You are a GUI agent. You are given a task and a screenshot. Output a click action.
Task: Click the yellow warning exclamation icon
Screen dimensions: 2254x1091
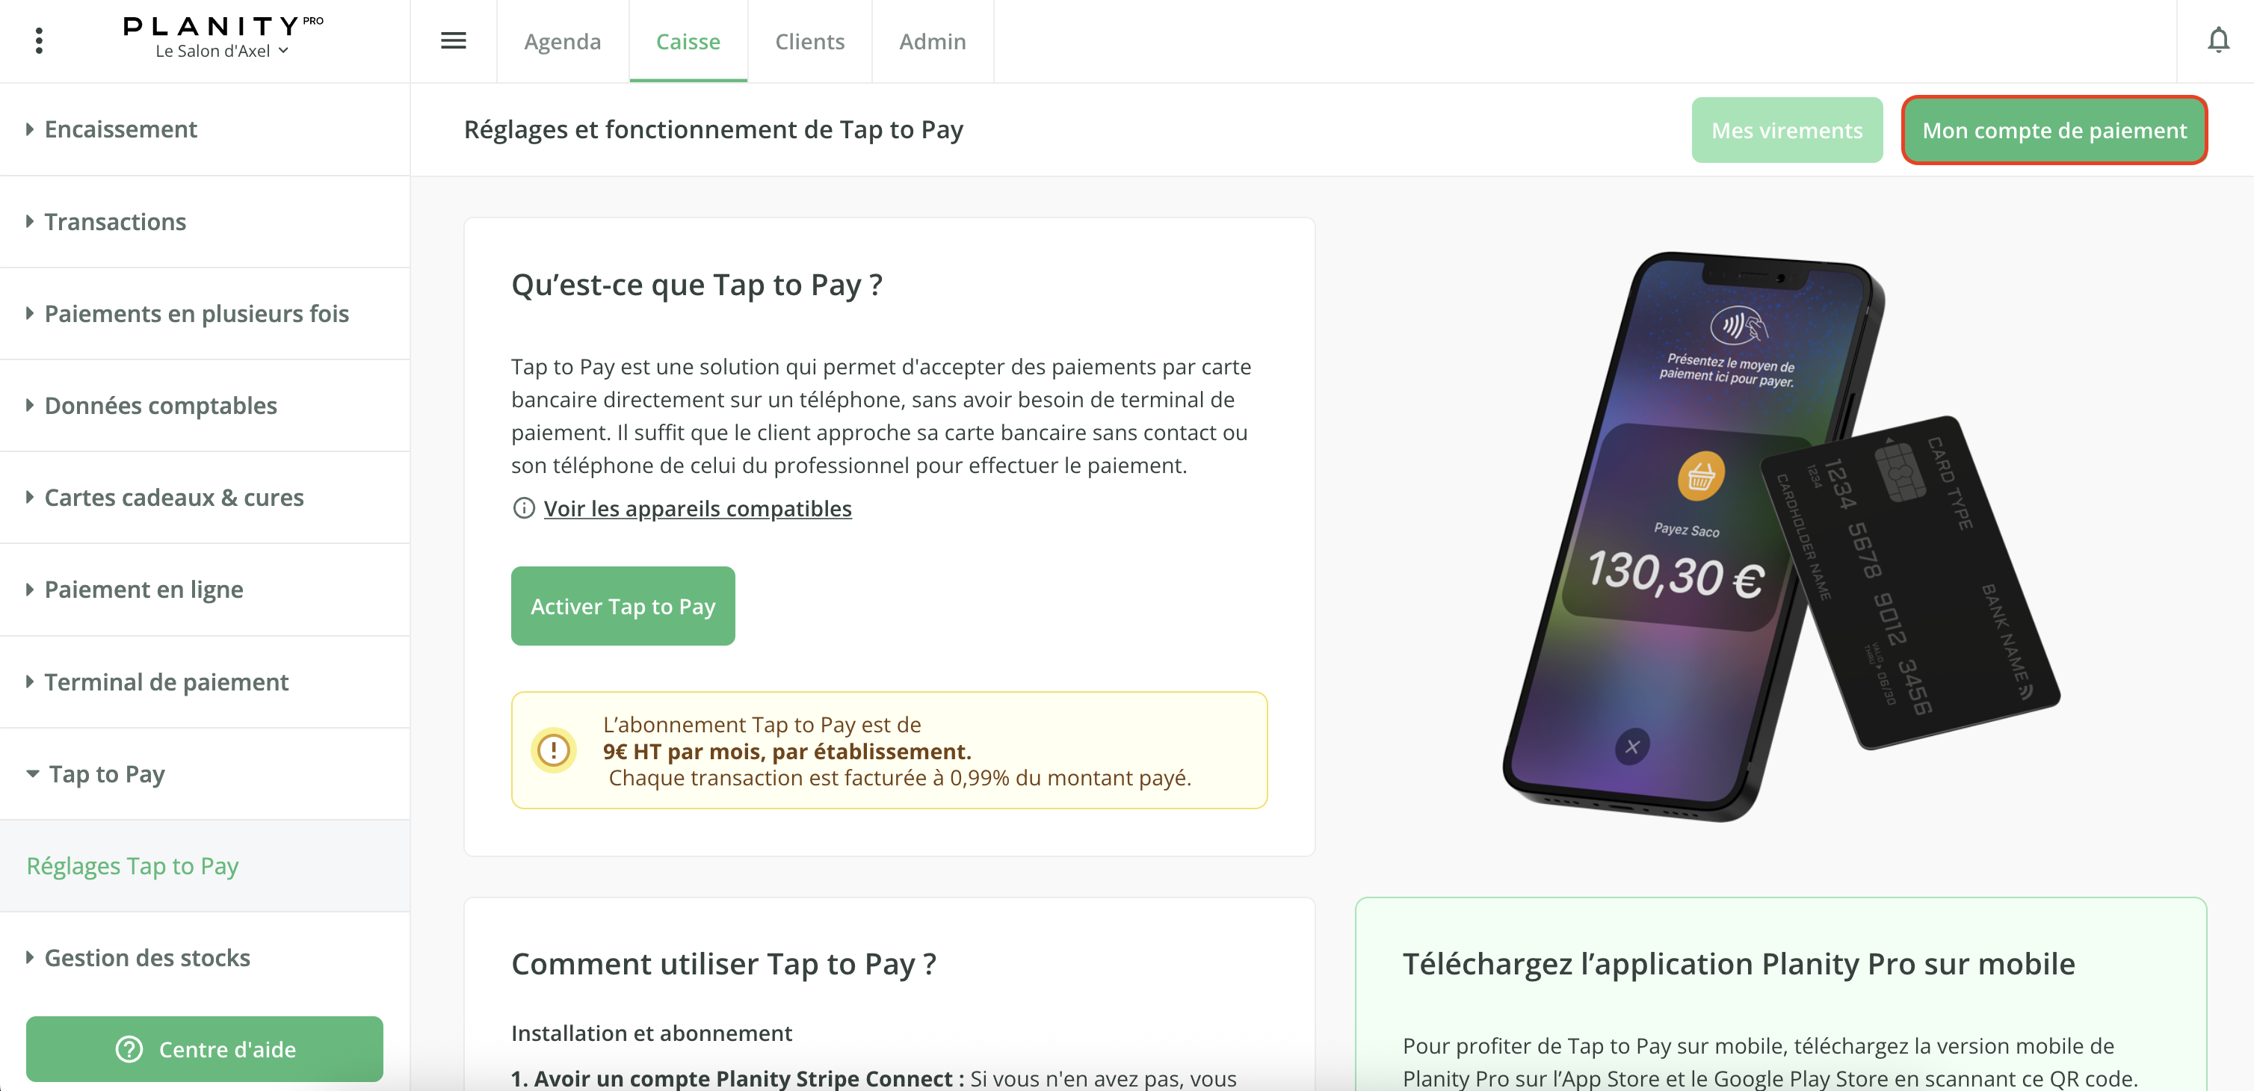(x=553, y=751)
